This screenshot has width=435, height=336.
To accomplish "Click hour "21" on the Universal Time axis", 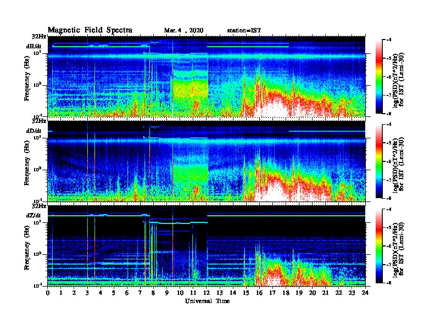I will [x=325, y=293].
